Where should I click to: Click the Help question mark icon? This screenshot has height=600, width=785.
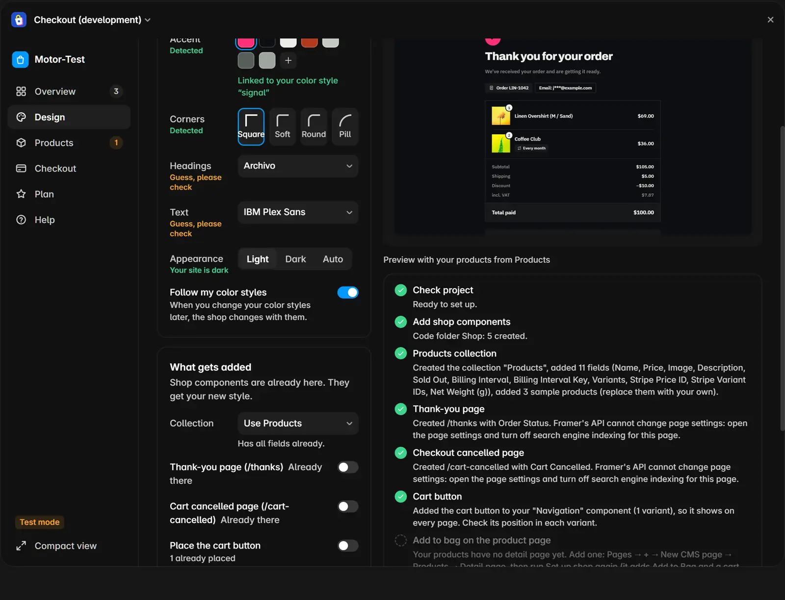pyautogui.click(x=21, y=220)
